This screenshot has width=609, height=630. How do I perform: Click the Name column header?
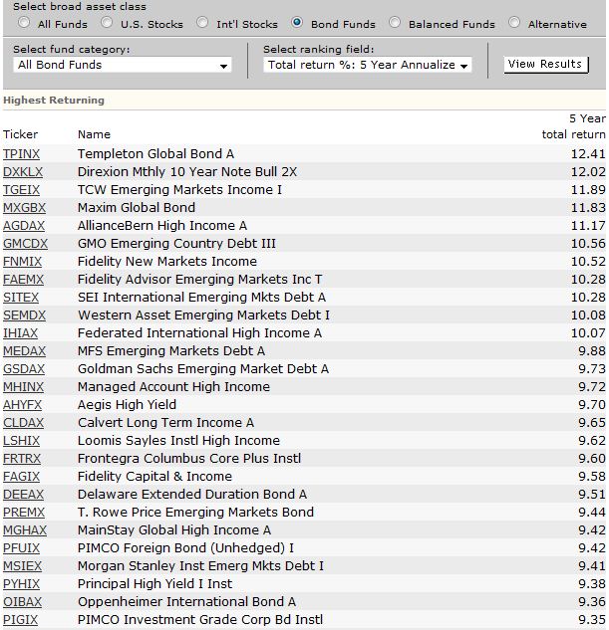pos(94,134)
